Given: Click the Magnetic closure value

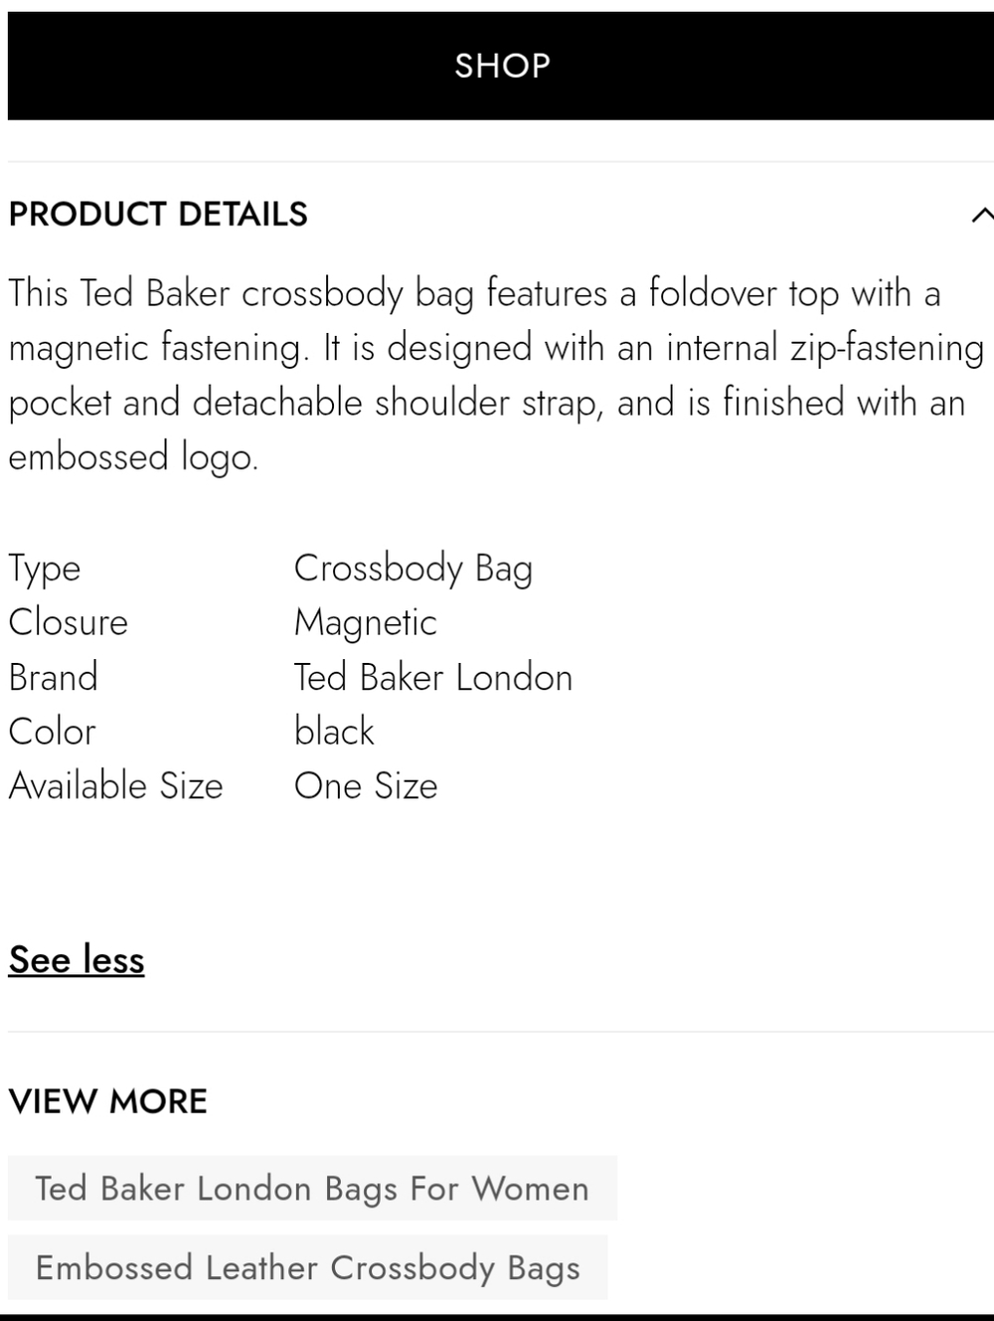Looking at the screenshot, I should (x=365, y=623).
